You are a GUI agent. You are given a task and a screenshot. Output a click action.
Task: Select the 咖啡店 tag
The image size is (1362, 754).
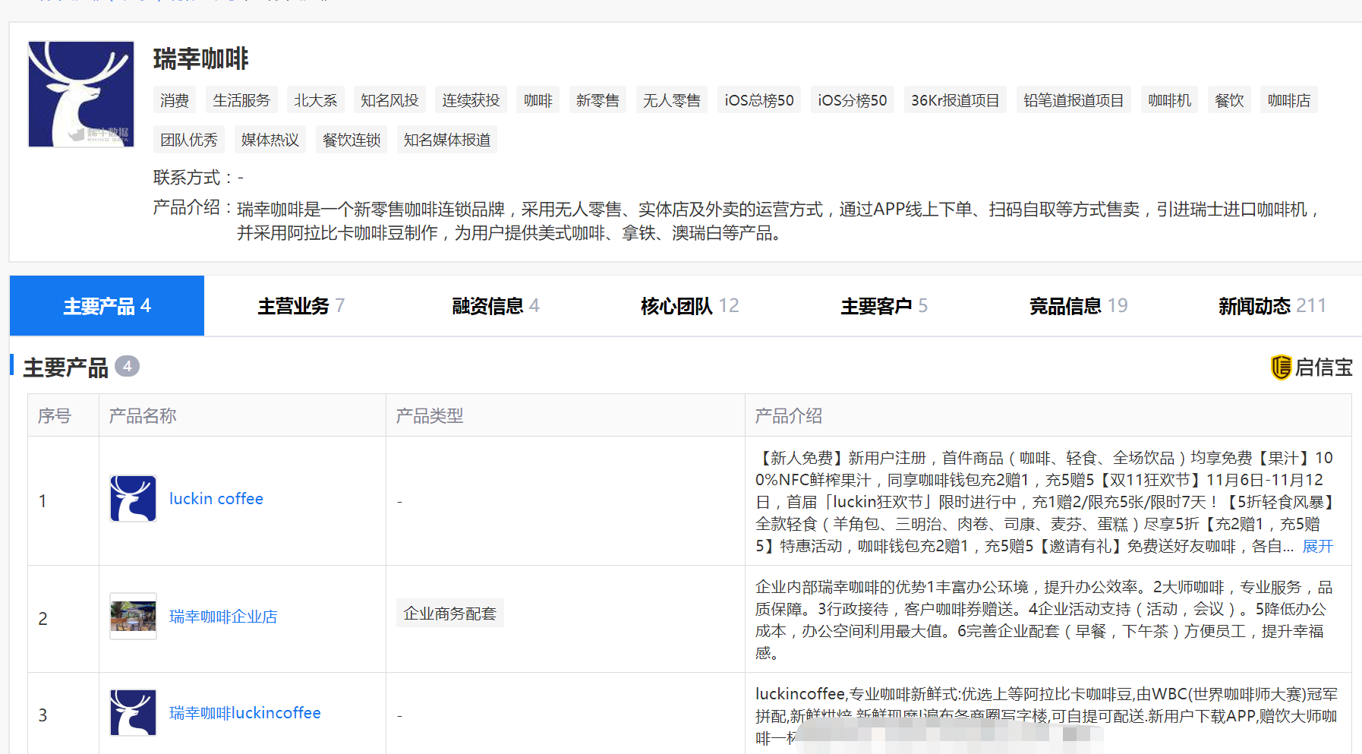1289,100
